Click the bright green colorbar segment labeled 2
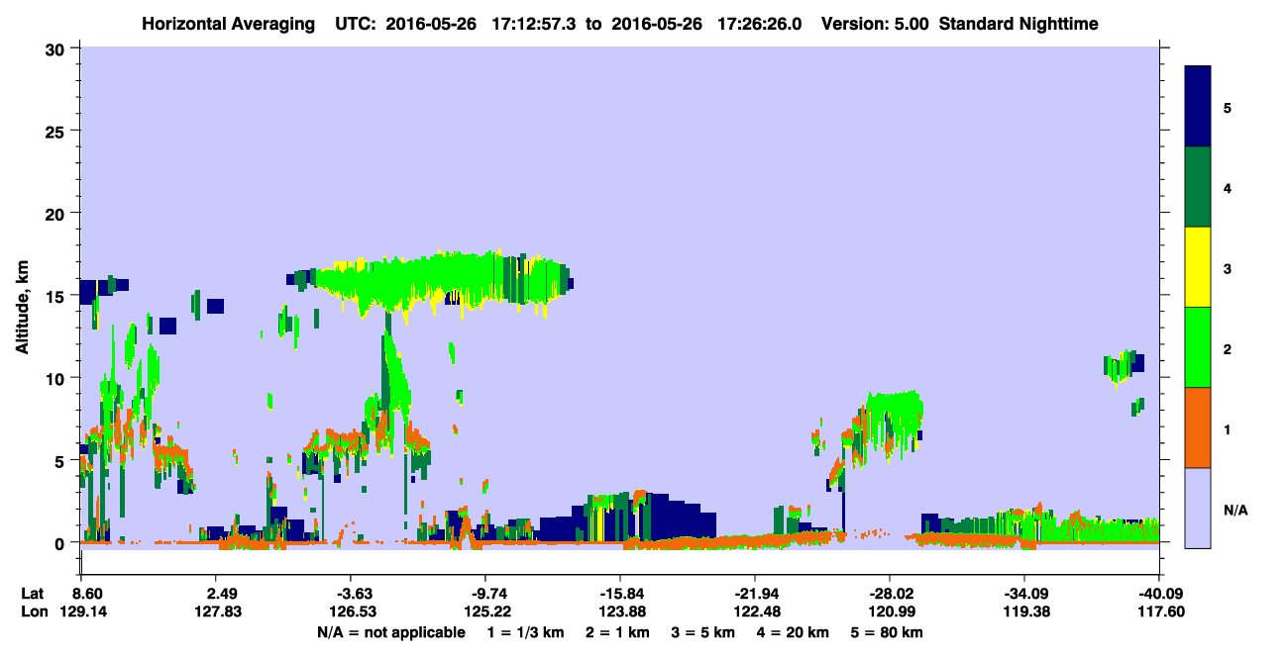The image size is (1288, 660). [x=1198, y=347]
